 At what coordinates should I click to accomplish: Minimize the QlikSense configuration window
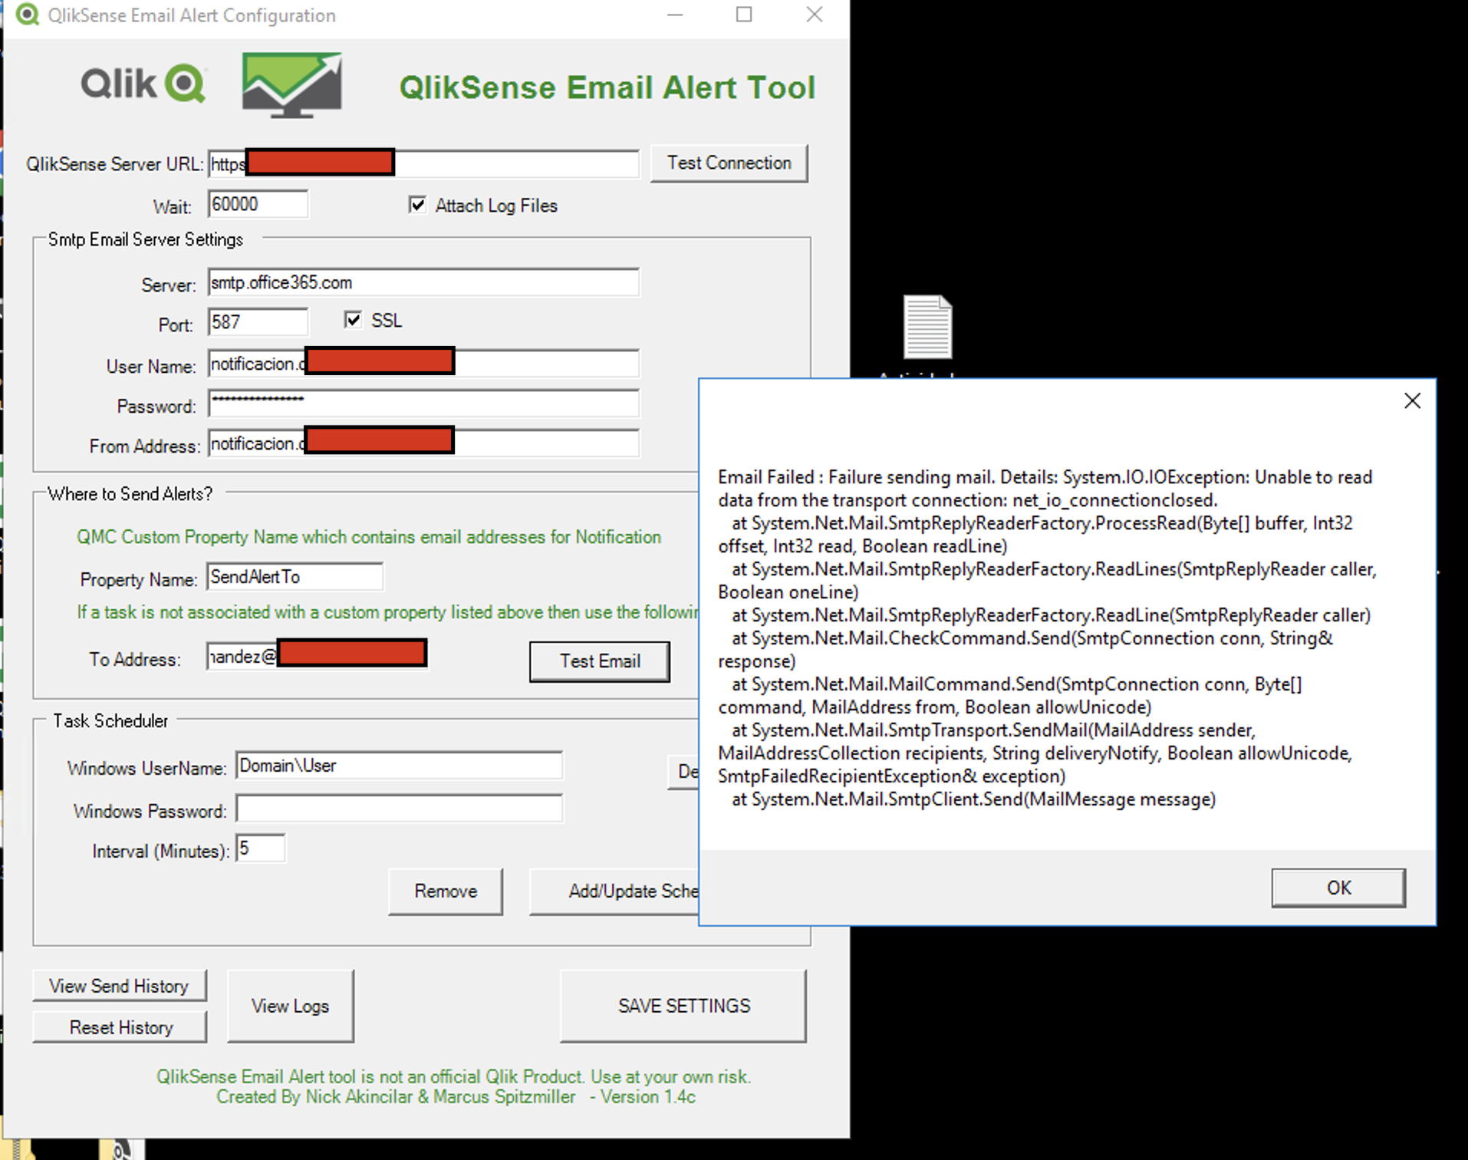coord(675,15)
